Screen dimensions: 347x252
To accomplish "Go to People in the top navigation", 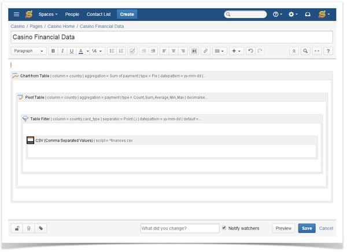I will pyautogui.click(x=72, y=14).
